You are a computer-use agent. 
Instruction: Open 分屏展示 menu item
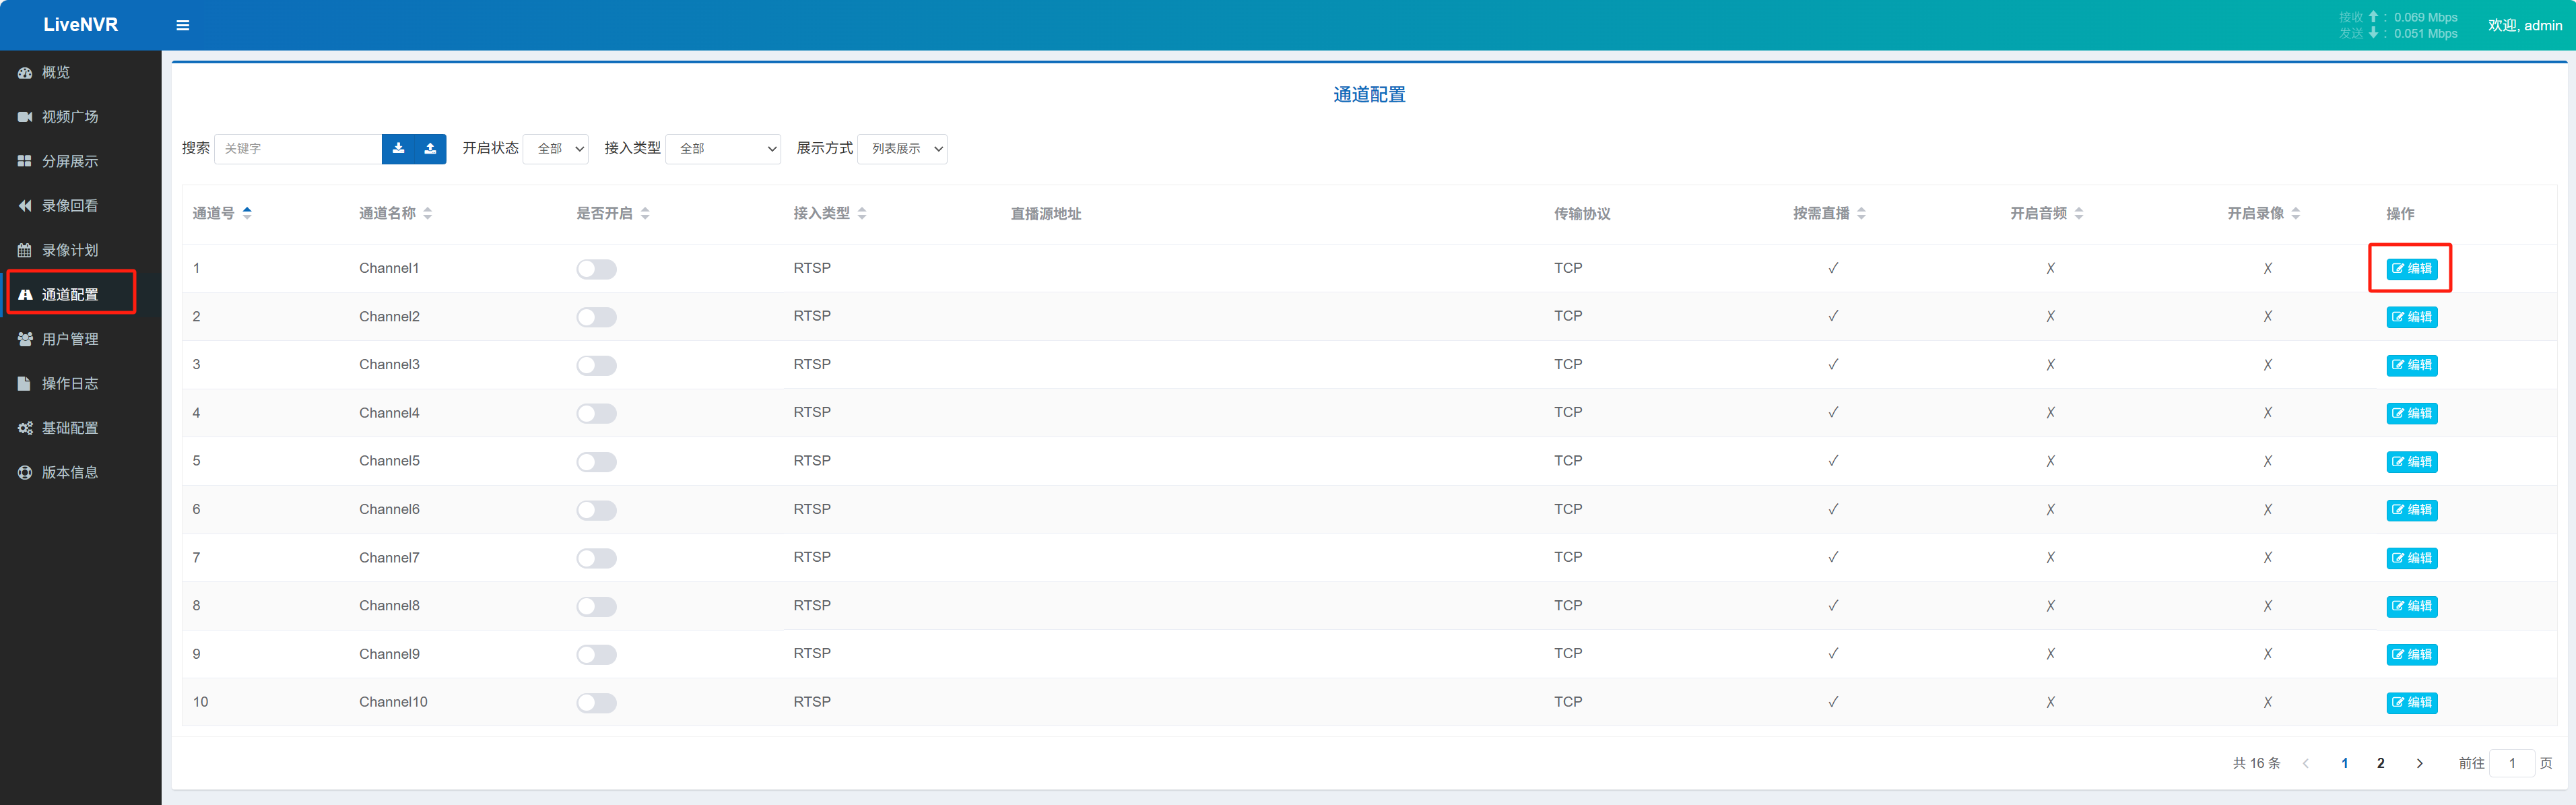tap(80, 161)
